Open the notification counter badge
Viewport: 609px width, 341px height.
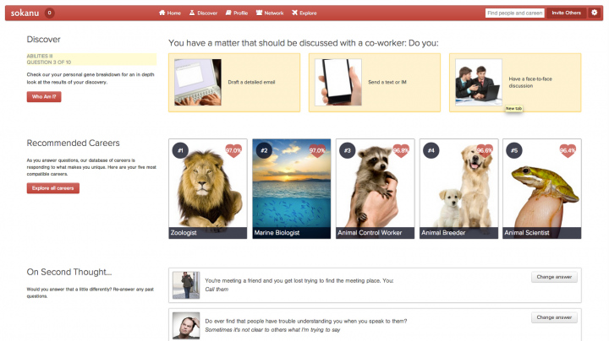(49, 13)
